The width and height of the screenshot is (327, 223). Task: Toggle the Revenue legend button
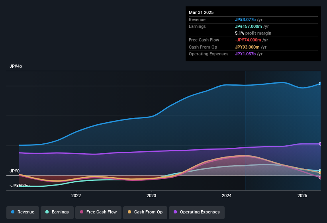(x=23, y=212)
